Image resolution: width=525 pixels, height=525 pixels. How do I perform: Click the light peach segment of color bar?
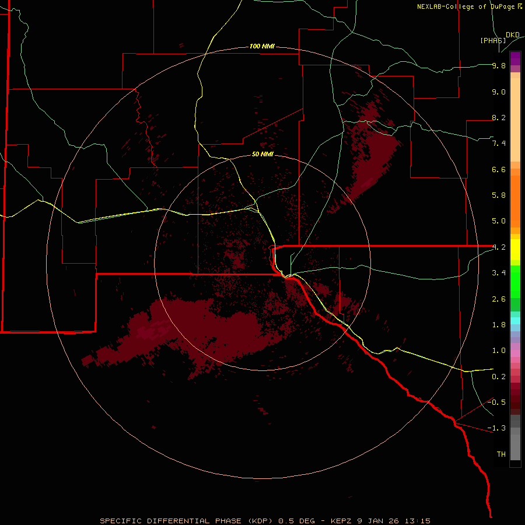point(515,120)
